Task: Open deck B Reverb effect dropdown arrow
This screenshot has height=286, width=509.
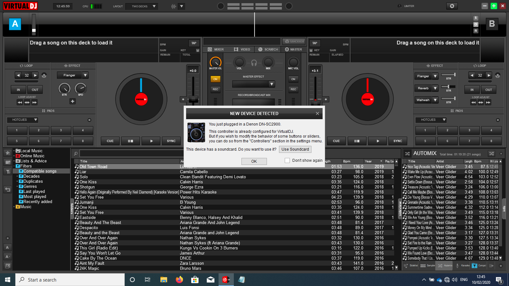Action: pos(435,88)
